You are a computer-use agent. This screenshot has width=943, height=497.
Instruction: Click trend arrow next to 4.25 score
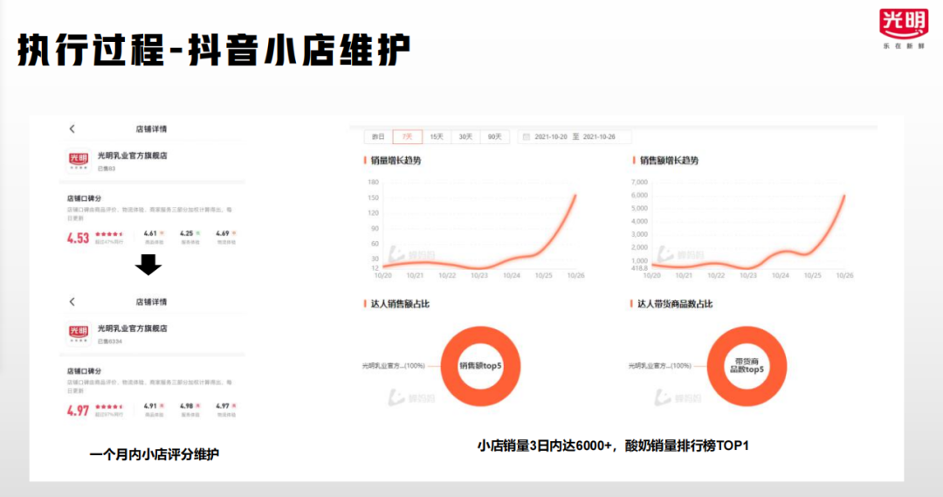[x=198, y=233]
